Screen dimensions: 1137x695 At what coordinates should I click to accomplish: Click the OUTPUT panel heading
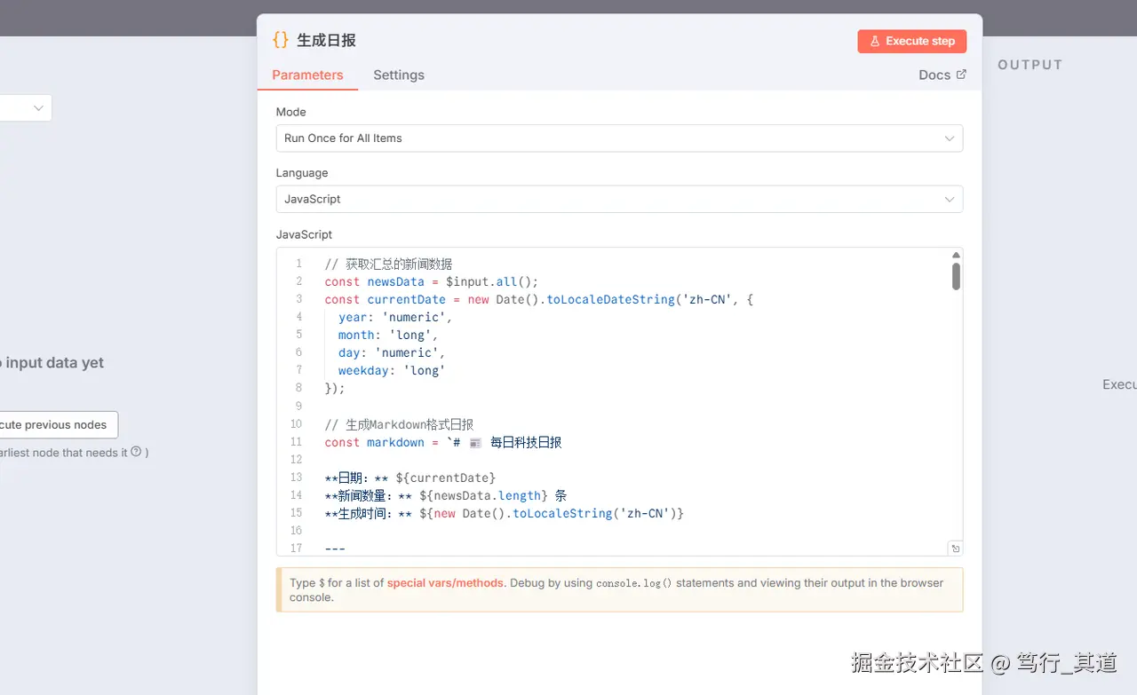click(1030, 65)
